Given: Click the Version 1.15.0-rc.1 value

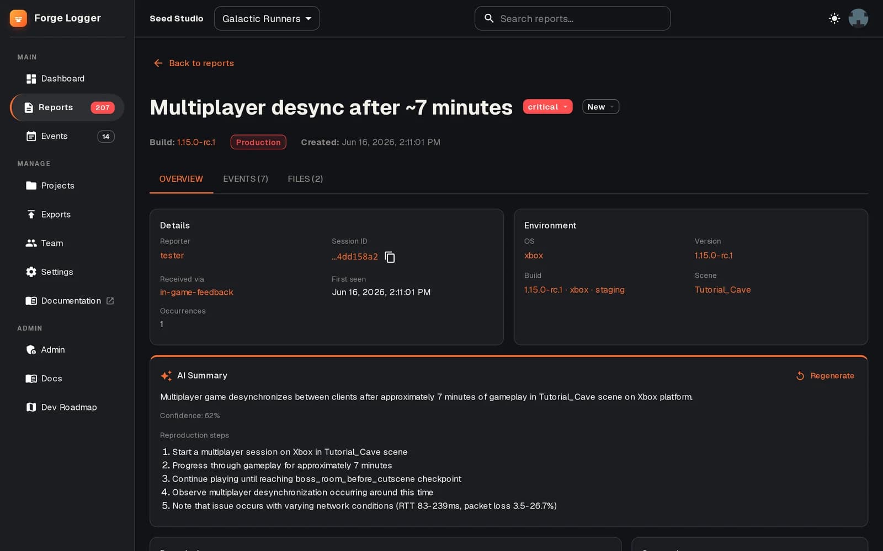Looking at the screenshot, I should (714, 256).
